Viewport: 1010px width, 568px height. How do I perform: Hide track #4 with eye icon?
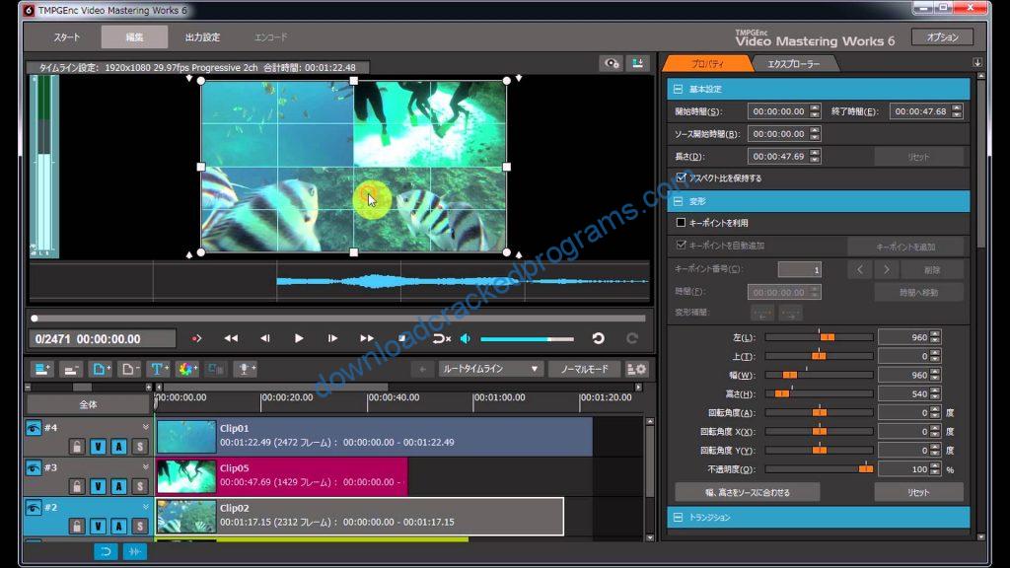[34, 428]
